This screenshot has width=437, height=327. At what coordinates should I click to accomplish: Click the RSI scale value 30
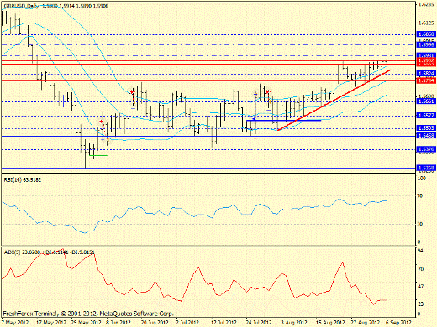(420, 224)
